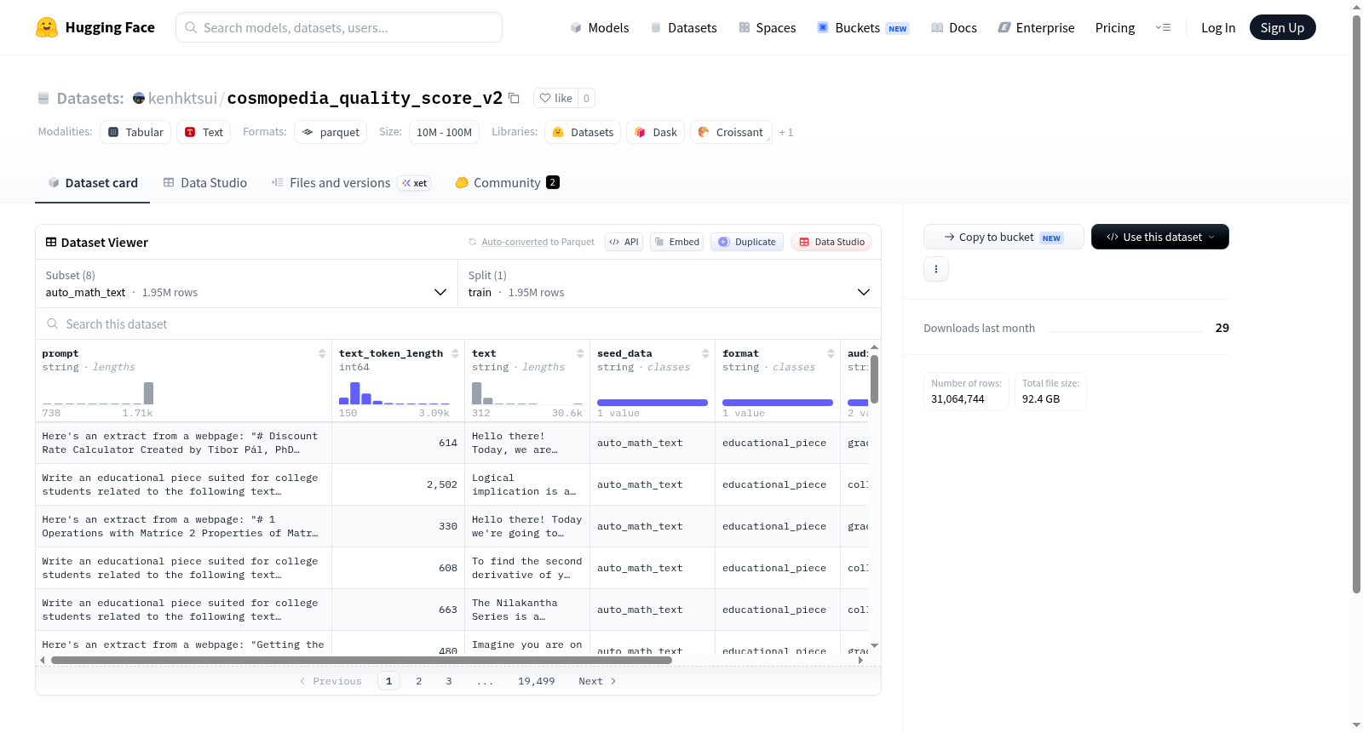Click the heart like button
Image resolution: width=1363 pixels, height=733 pixels.
555,98
